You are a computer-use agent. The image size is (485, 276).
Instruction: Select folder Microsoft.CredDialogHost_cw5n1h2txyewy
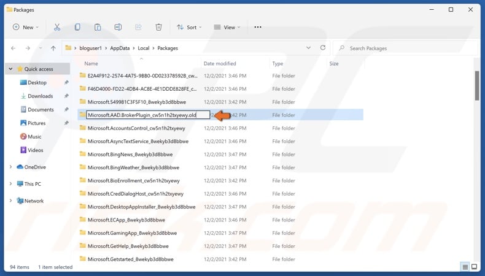136,194
